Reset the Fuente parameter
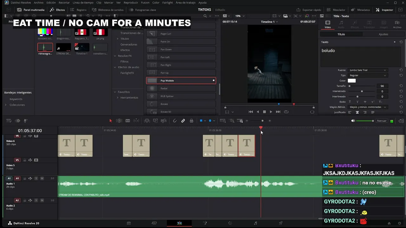The image size is (406, 228). (x=401, y=70)
